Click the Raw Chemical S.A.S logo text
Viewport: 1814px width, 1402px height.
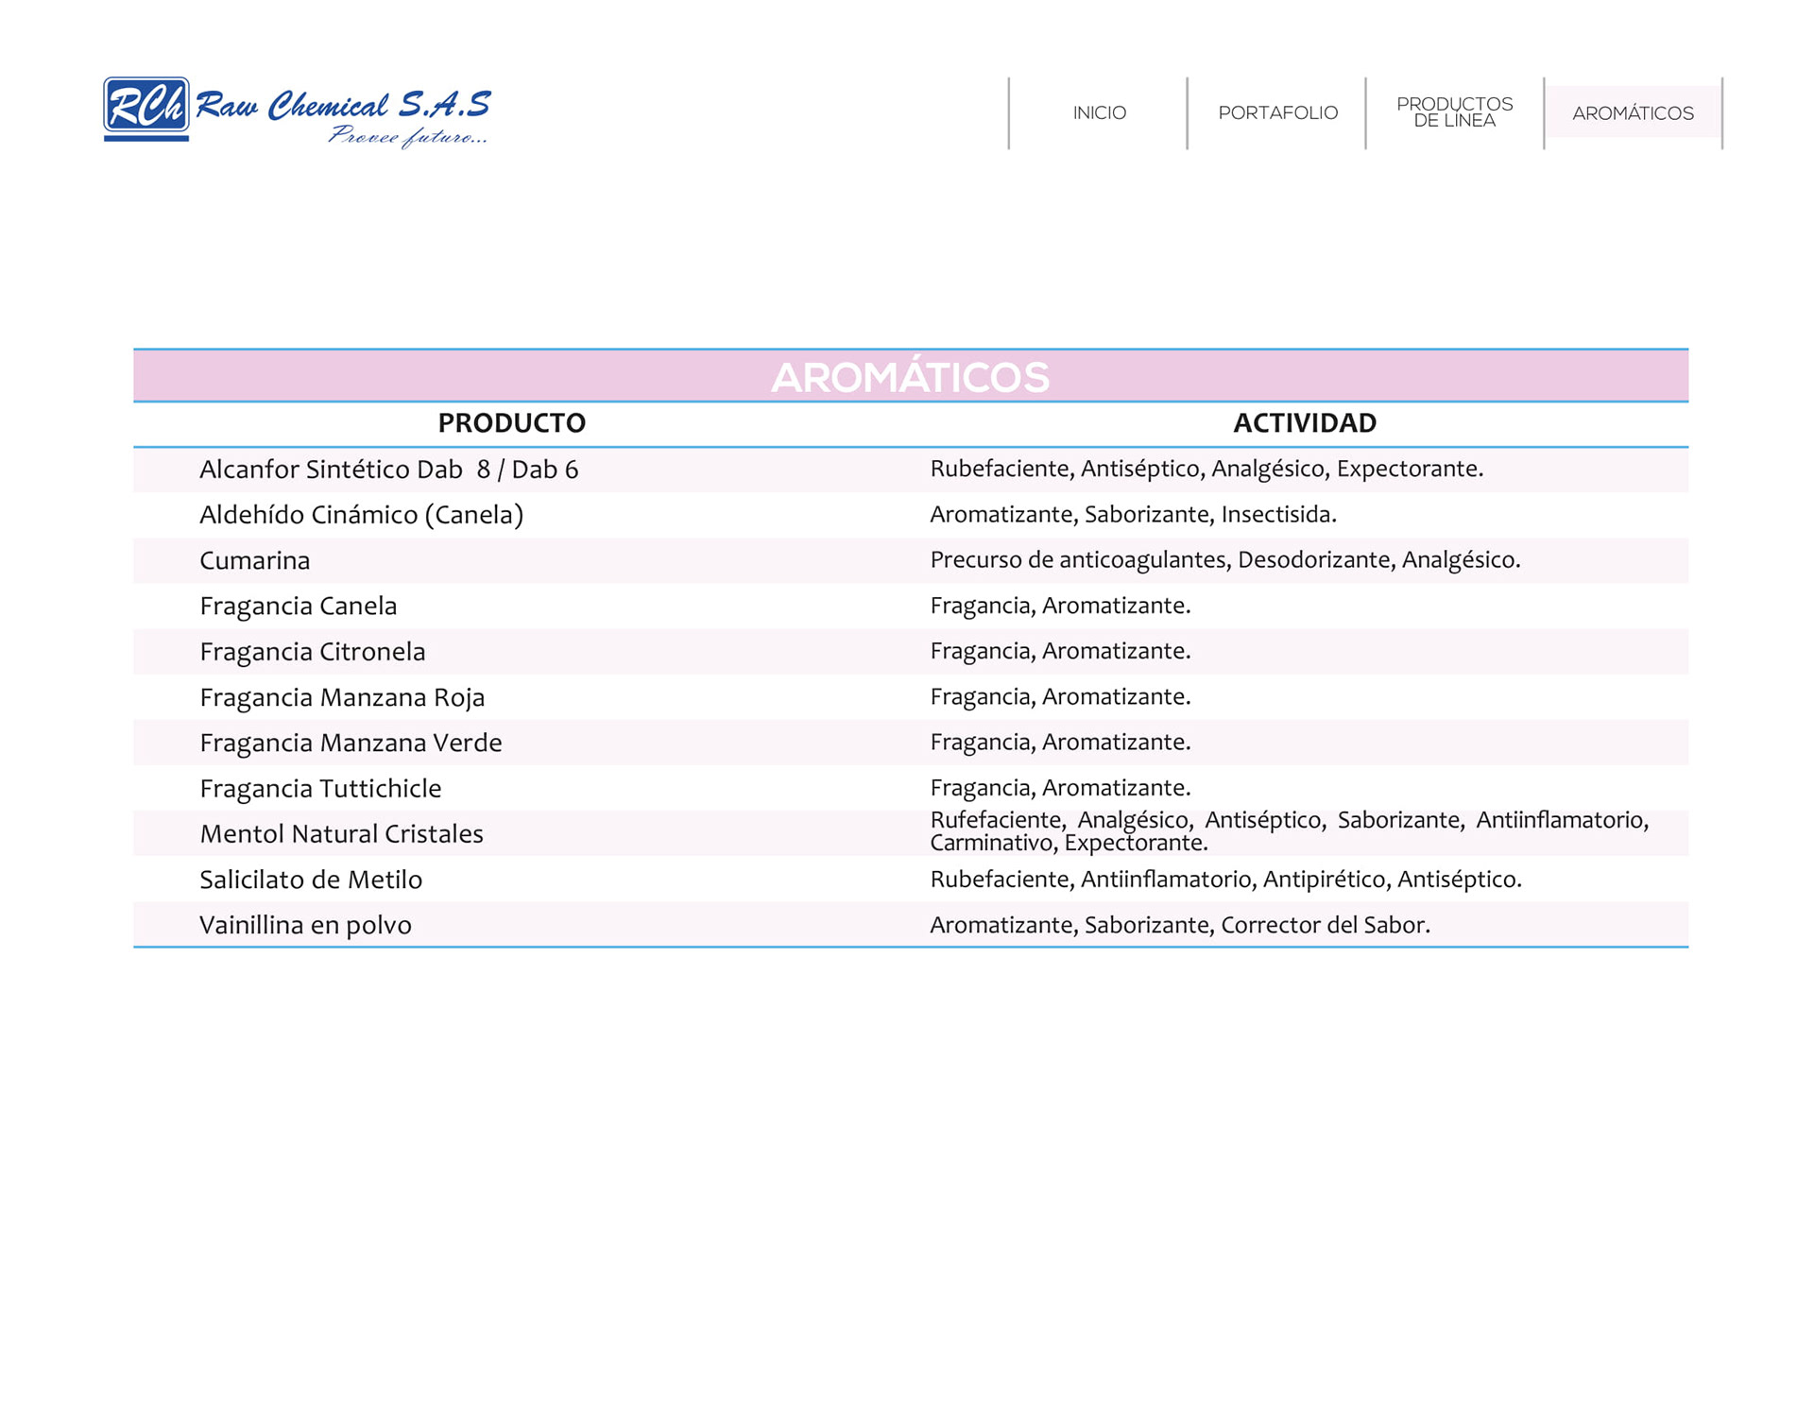click(x=343, y=106)
